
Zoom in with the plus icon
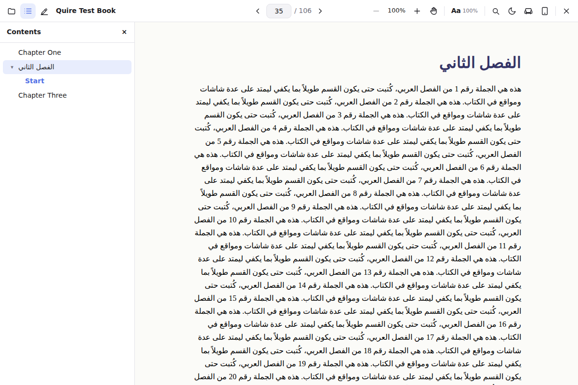417,11
